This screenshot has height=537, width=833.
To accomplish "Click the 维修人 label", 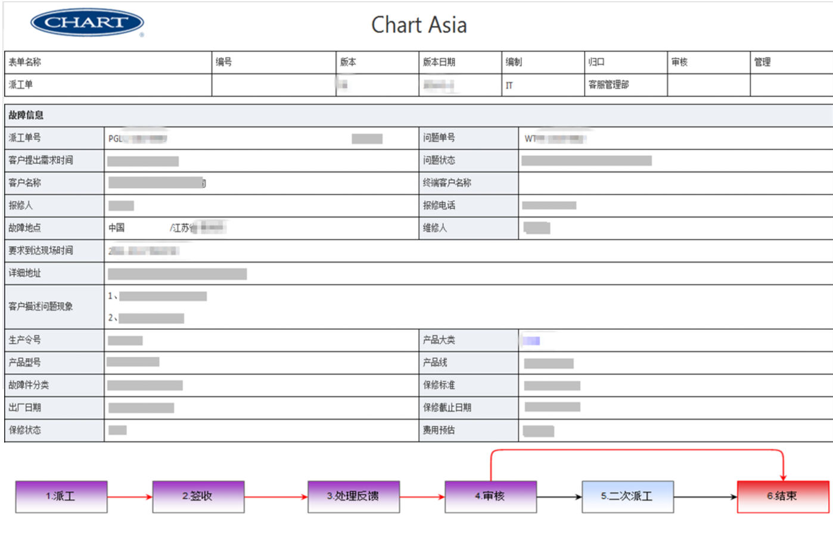I will tap(435, 229).
